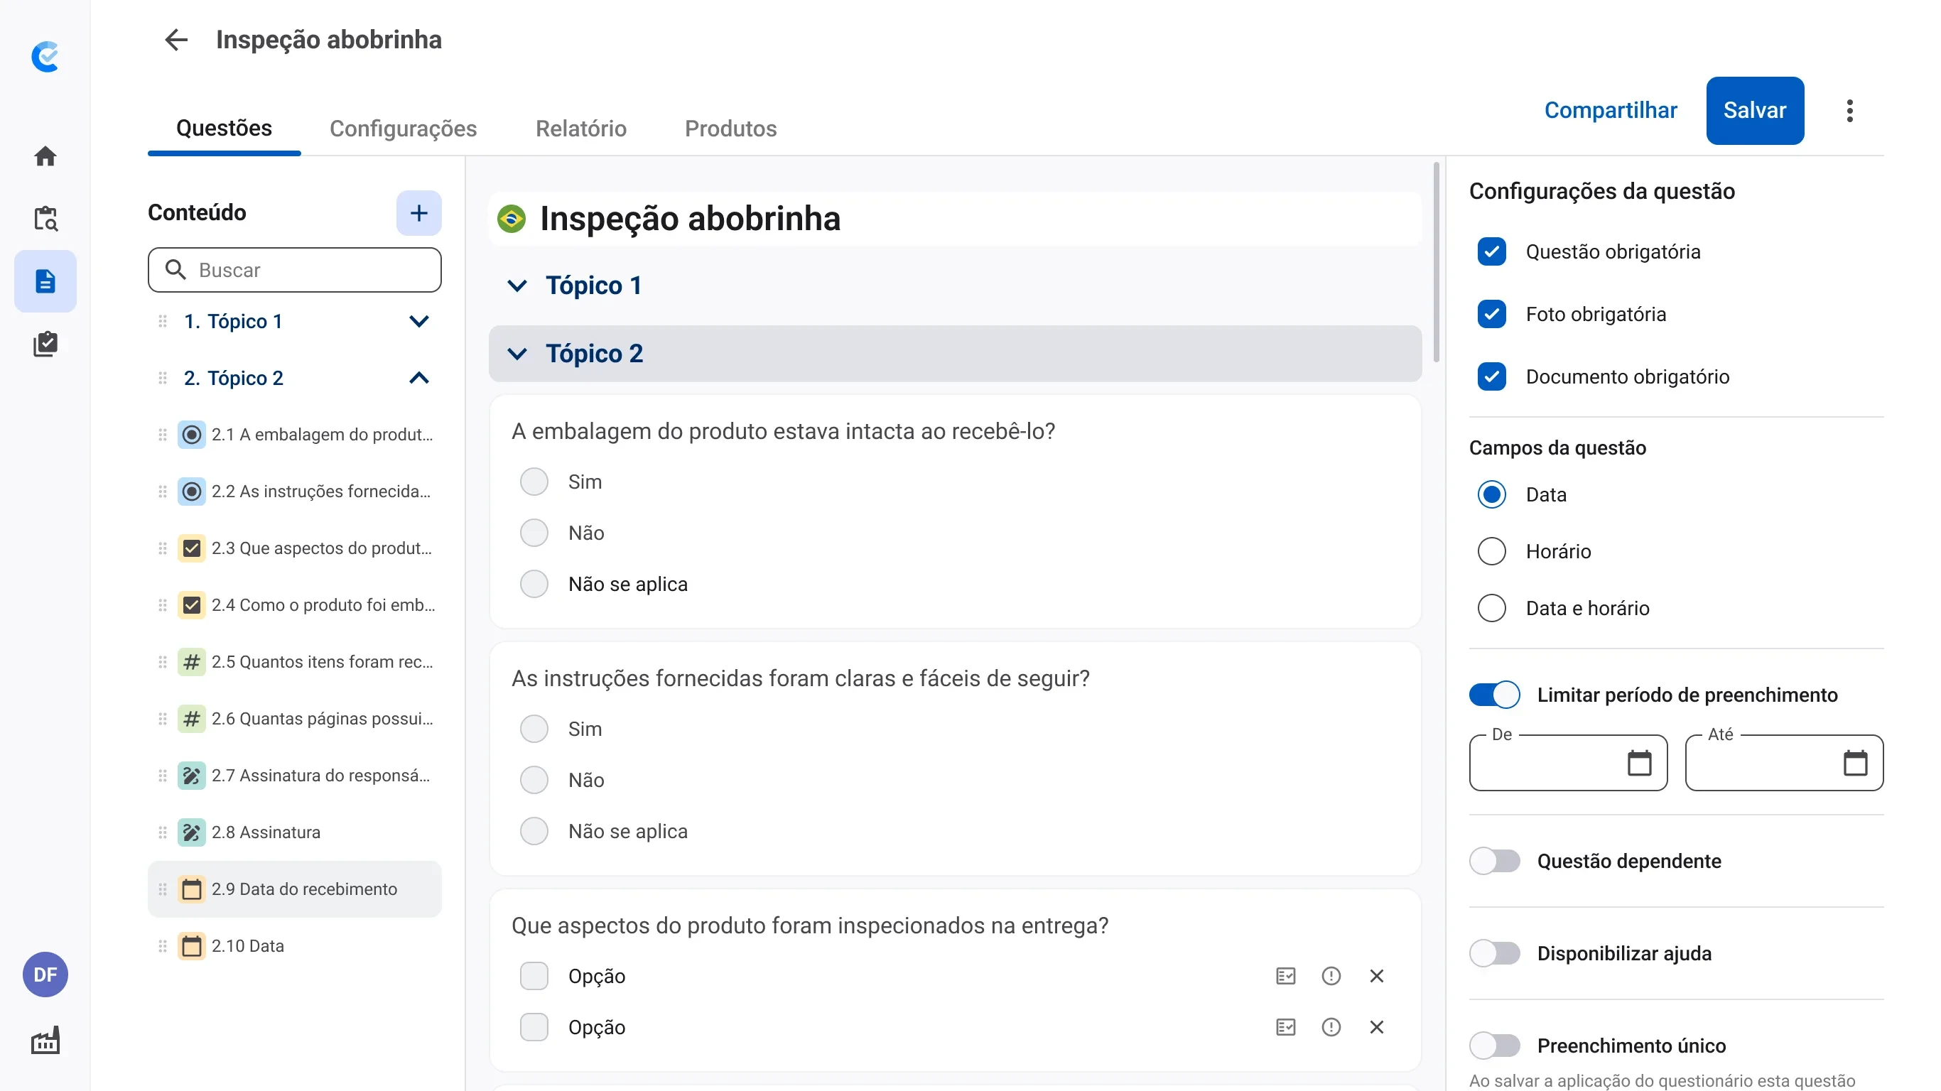The image size is (1941, 1091).
Task: Click the Salvar button
Action: [x=1755, y=110]
